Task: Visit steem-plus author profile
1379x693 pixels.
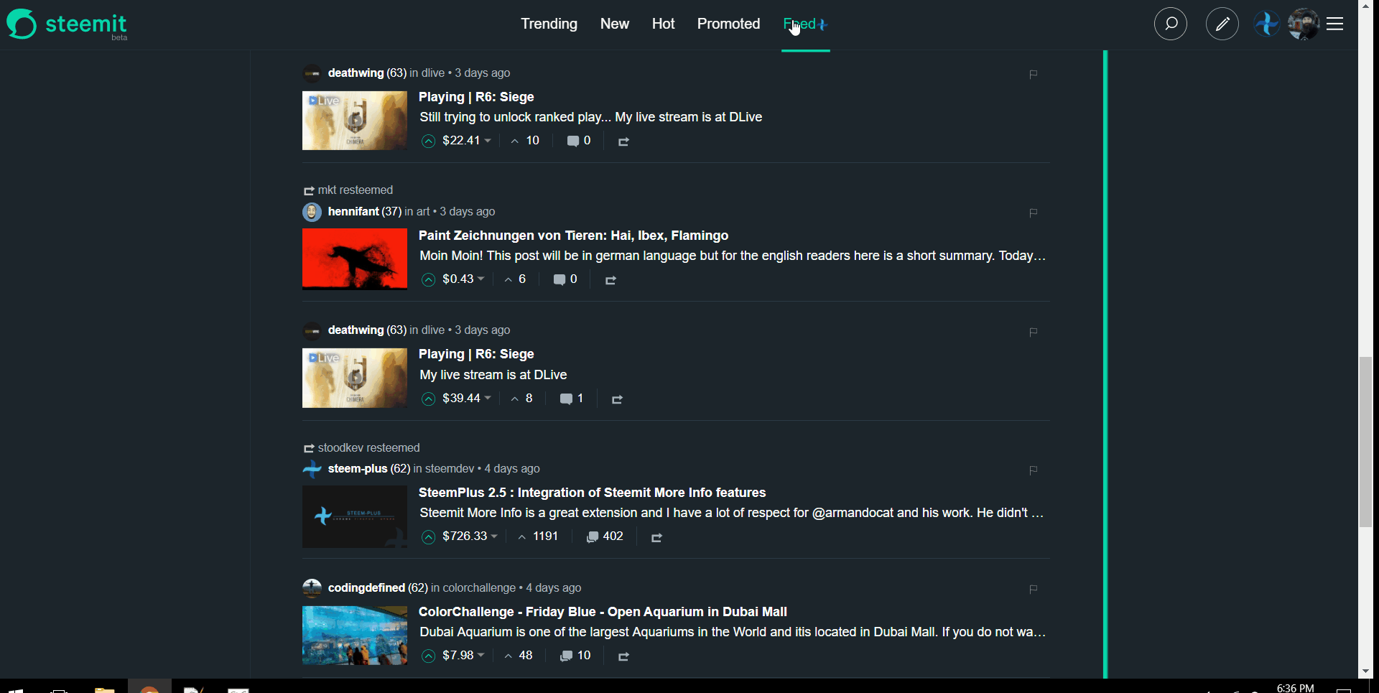Action: [x=358, y=469]
